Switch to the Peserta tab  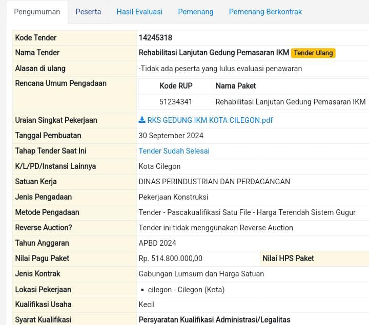[x=88, y=12]
